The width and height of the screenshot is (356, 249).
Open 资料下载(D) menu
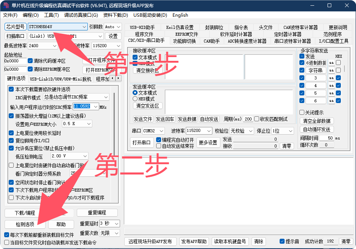[116, 15]
